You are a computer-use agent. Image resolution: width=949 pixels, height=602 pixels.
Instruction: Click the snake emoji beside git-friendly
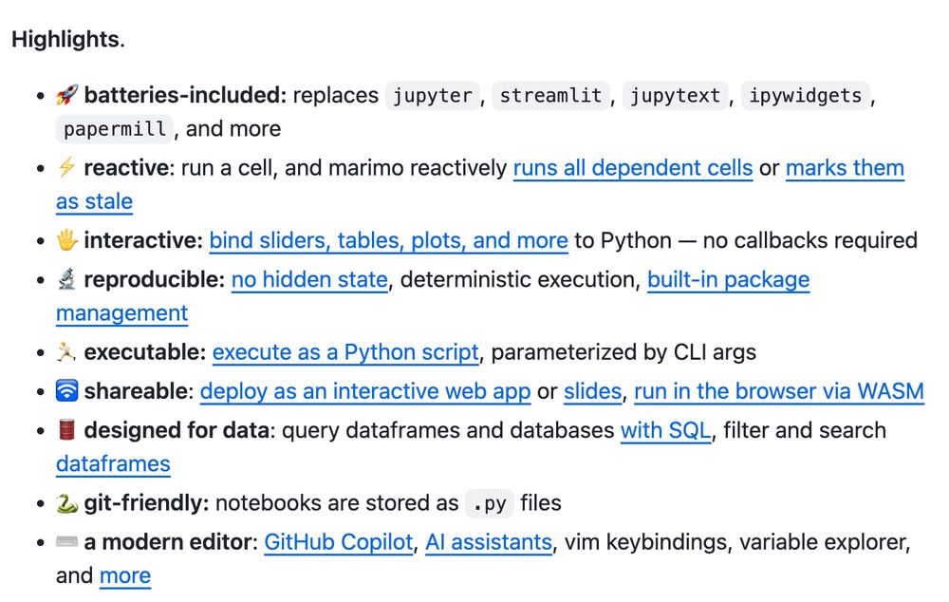tap(66, 502)
